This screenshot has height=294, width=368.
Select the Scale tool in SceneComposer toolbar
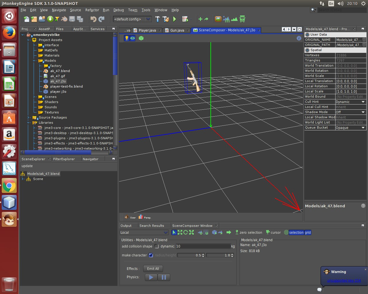click(191, 233)
